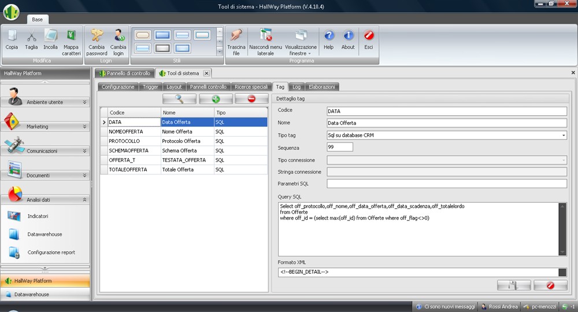This screenshot has width=578, height=312.
Task: Click pc-menozzi entry in status bar
Action: click(540, 306)
